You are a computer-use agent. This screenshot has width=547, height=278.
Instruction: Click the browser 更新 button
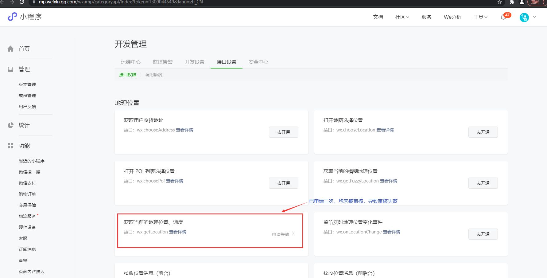pyautogui.click(x=535, y=2)
